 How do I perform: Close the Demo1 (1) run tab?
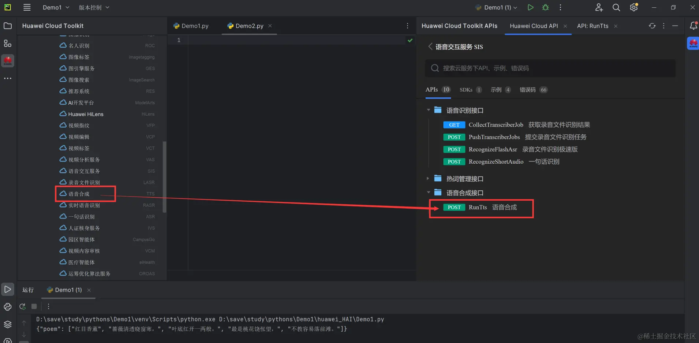(x=89, y=290)
